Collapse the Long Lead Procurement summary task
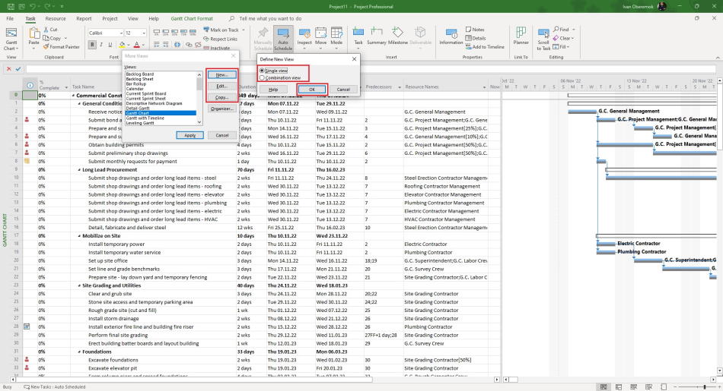The width and height of the screenshot is (723, 391). tap(79, 170)
